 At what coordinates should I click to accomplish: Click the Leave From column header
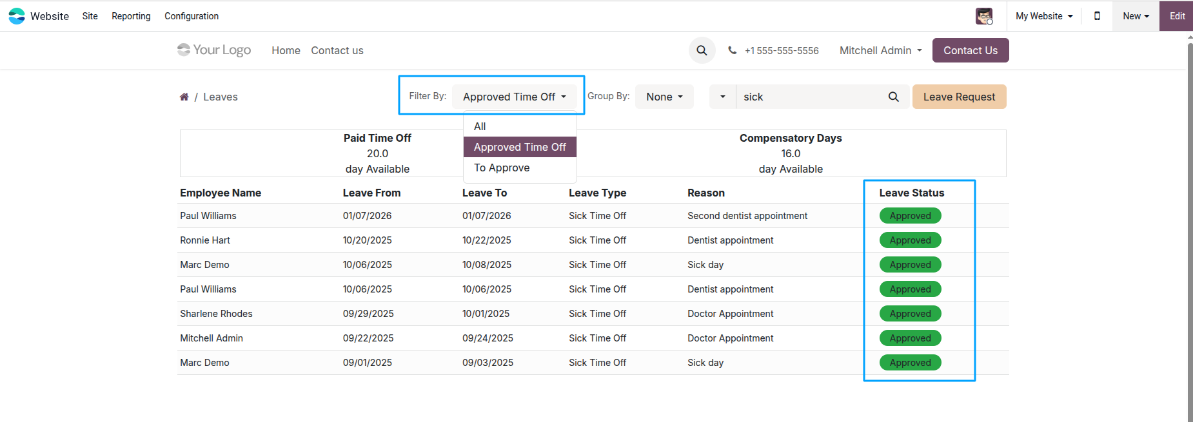pos(371,193)
